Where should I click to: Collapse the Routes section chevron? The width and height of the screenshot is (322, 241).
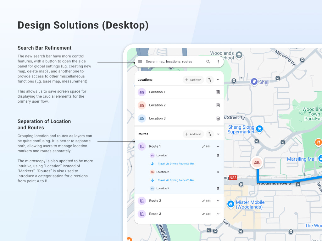218,134
